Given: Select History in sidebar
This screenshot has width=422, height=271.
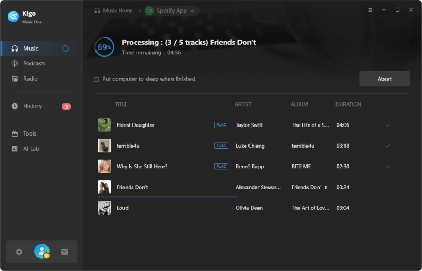Looking at the screenshot, I should point(32,106).
